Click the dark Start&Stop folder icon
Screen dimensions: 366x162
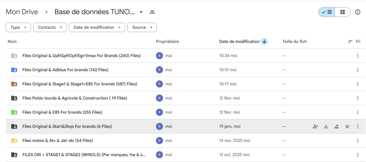pos(14,126)
